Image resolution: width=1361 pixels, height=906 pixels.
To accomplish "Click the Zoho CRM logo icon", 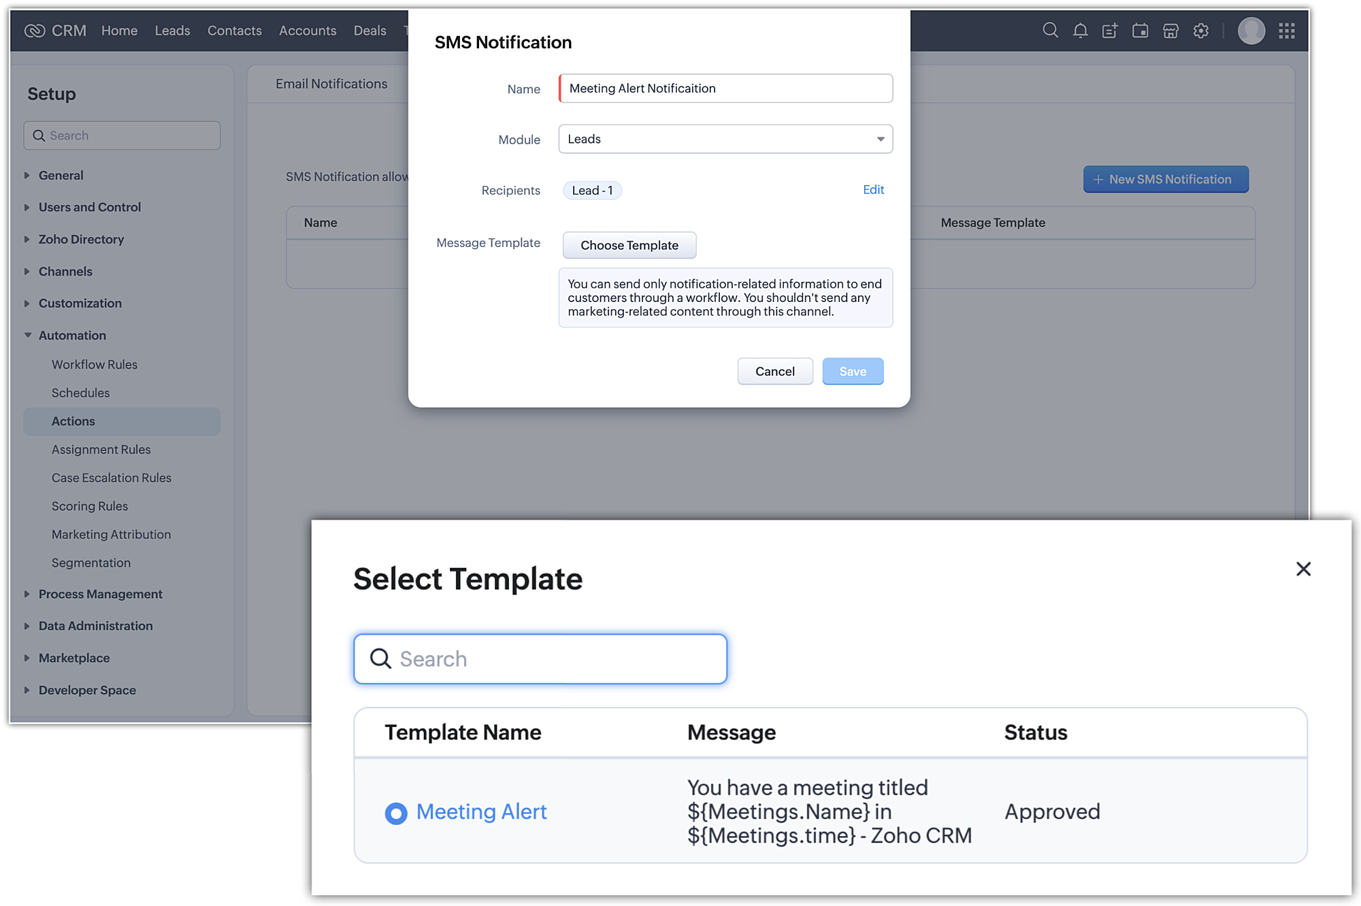I will click(x=35, y=31).
